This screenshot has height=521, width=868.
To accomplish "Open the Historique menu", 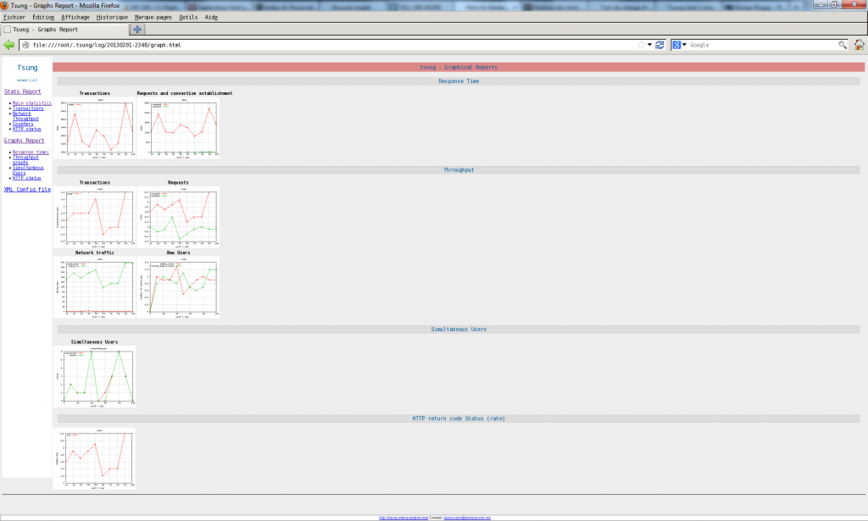I will click(x=112, y=17).
